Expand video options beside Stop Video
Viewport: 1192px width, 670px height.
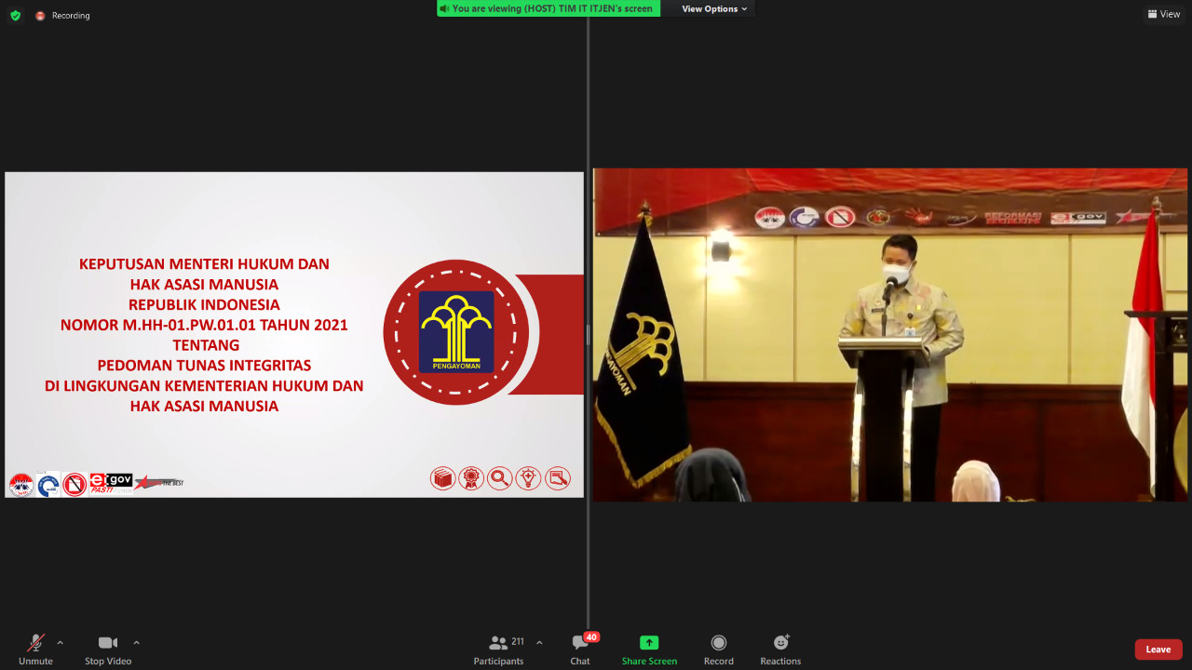(136, 642)
